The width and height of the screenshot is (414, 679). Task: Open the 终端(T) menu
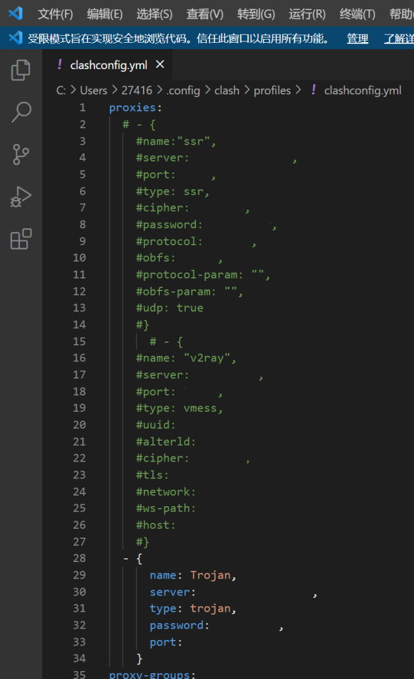coord(357,14)
